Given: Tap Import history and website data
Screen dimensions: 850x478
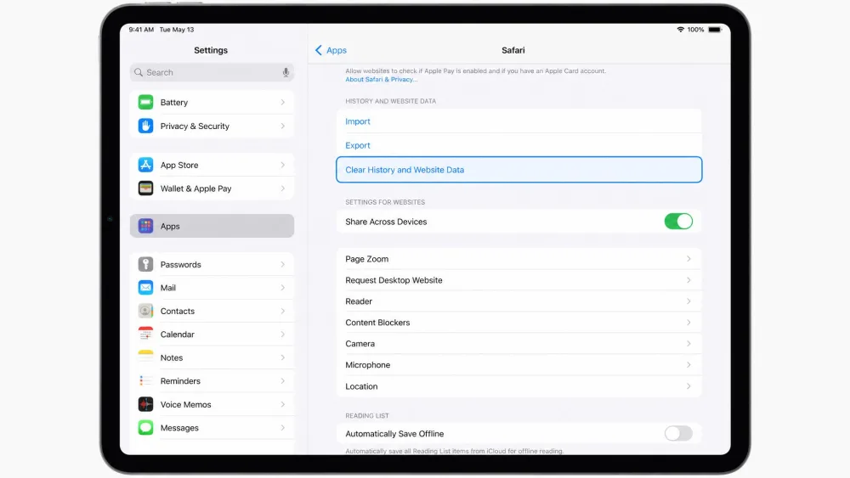Looking at the screenshot, I should (518, 121).
